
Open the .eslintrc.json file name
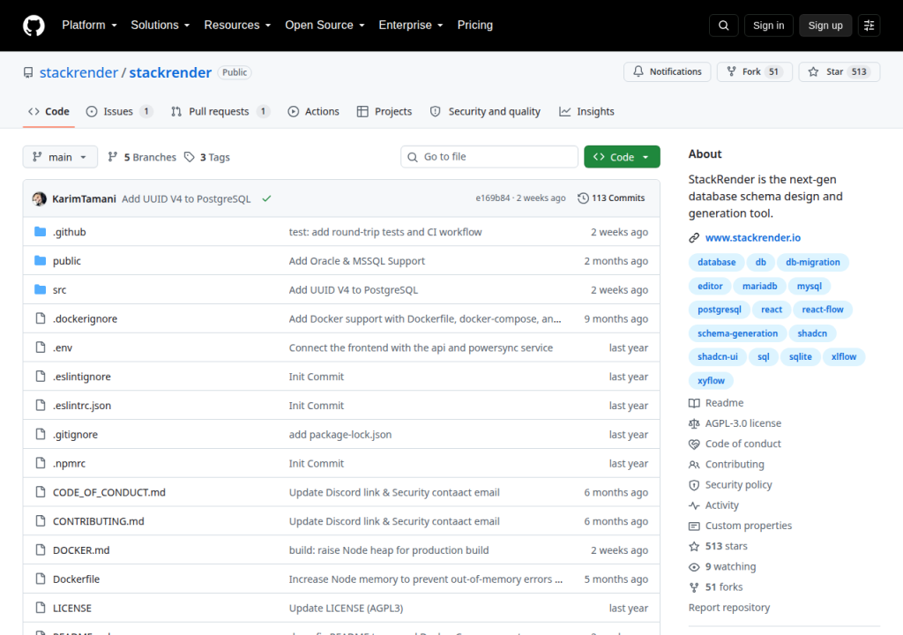click(82, 406)
